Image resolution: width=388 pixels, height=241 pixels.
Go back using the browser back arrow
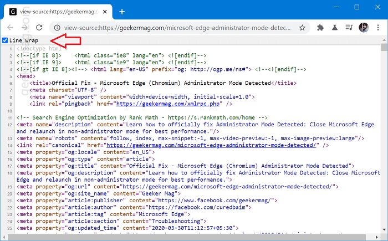(x=10, y=28)
